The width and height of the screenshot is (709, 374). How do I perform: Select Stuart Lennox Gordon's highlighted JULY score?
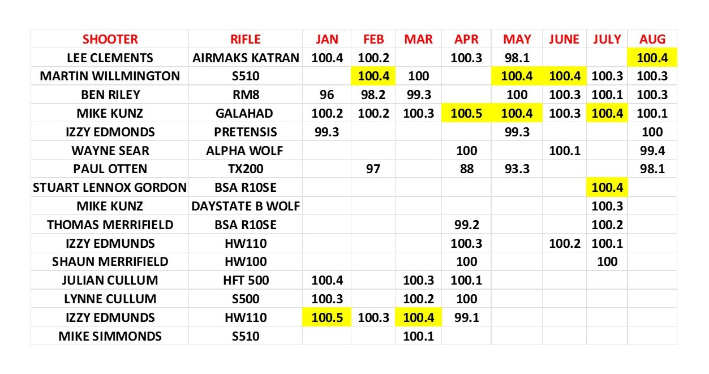click(x=607, y=188)
